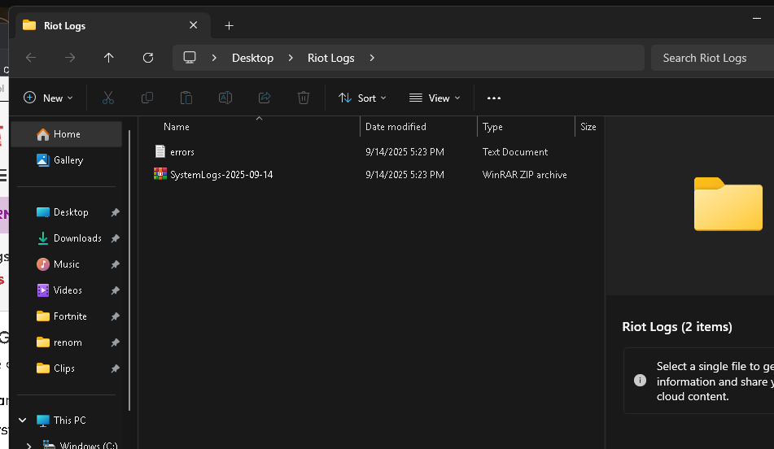Open Home in the navigation pane
The image size is (774, 449).
click(x=66, y=134)
